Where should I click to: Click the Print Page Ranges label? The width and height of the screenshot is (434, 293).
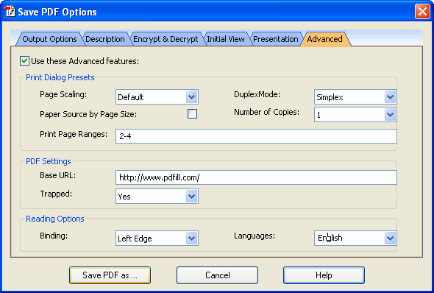point(74,134)
